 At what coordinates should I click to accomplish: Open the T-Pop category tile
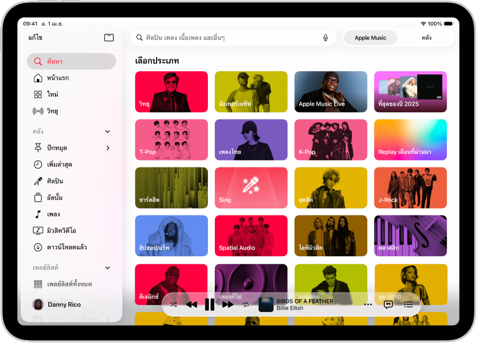172,140
